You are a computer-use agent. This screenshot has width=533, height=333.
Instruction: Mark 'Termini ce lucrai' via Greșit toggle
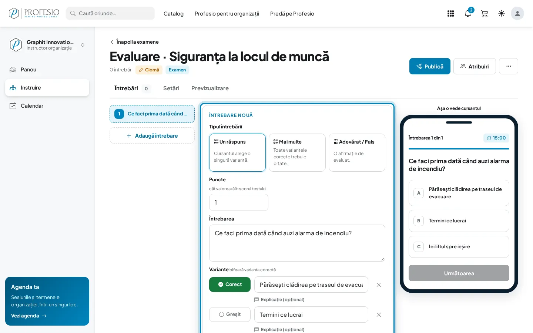point(230,314)
